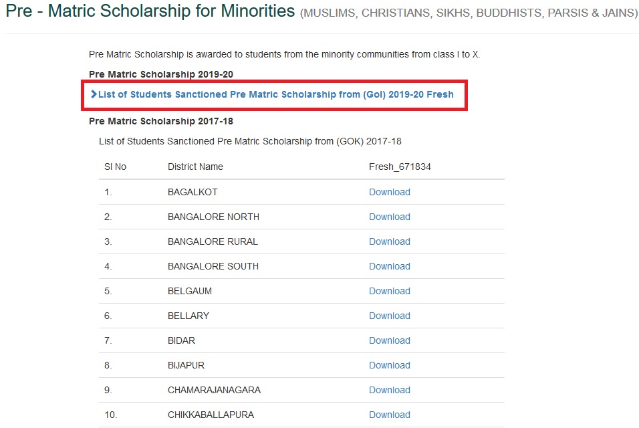
Task: Download the BAGALKOT district list
Action: (x=390, y=192)
